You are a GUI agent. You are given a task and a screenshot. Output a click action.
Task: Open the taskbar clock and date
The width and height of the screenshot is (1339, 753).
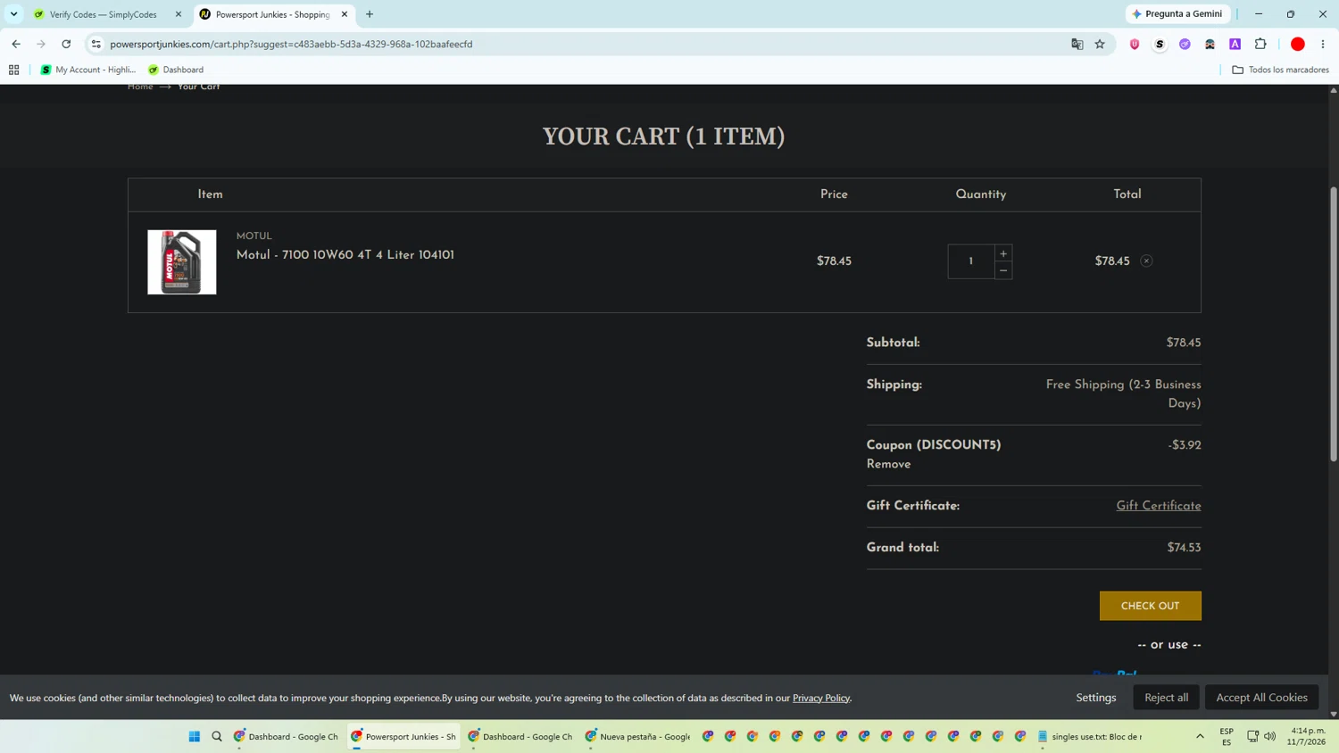point(1308,737)
